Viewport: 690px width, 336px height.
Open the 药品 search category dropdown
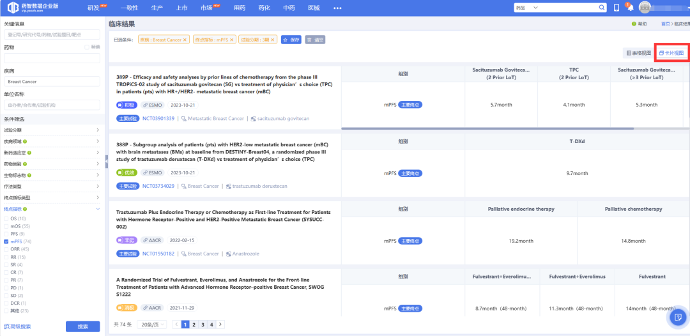coord(536,8)
